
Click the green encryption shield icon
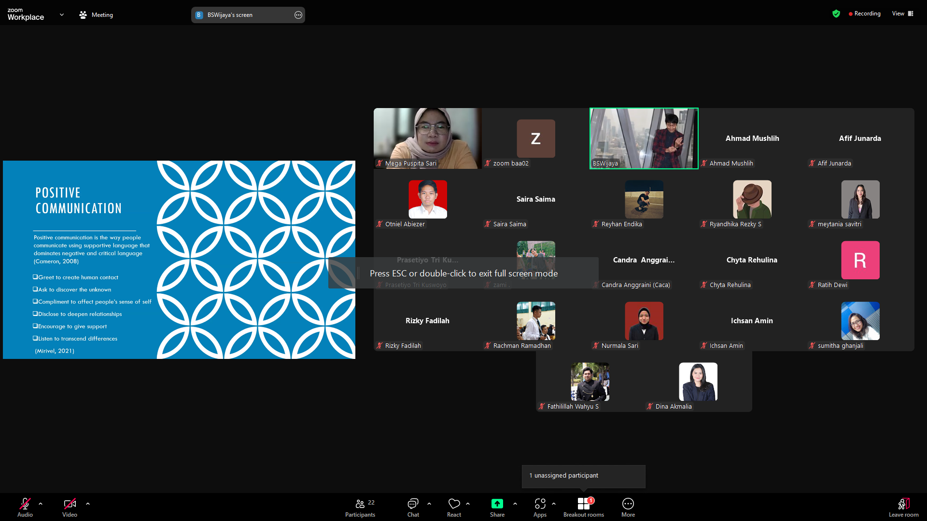(836, 14)
